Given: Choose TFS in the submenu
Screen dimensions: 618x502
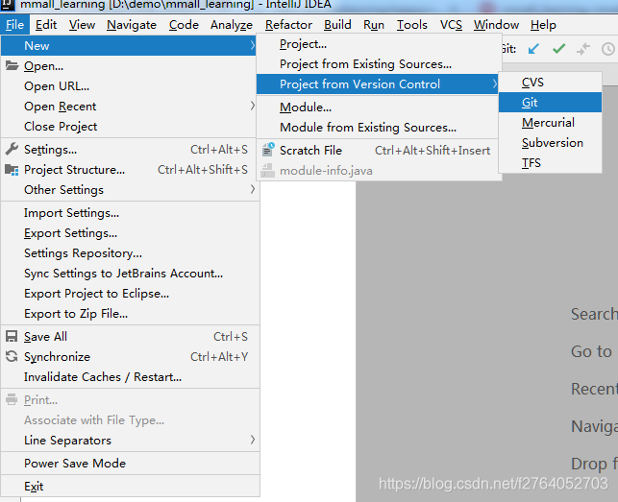Looking at the screenshot, I should [x=550, y=162].
